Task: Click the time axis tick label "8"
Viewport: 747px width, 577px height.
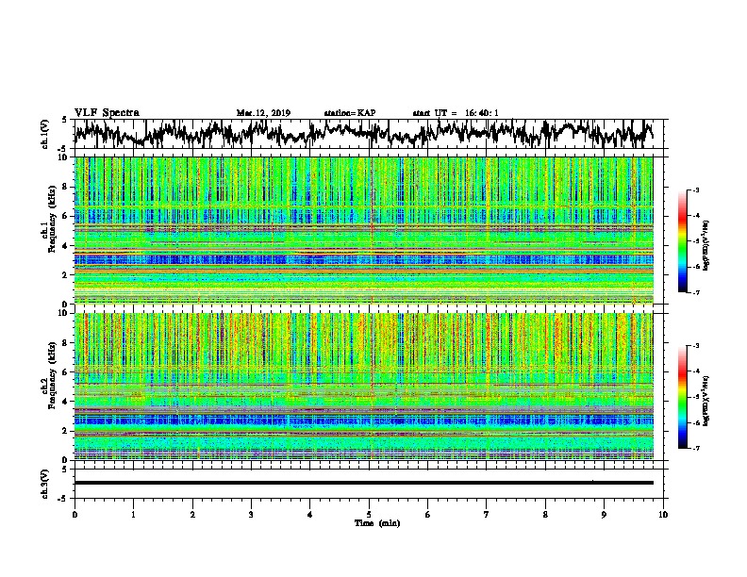Action: coord(545,515)
